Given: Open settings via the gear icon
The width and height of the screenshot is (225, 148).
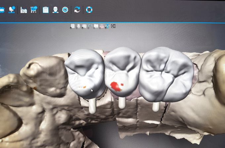Looking at the screenshot, I should [65, 10].
